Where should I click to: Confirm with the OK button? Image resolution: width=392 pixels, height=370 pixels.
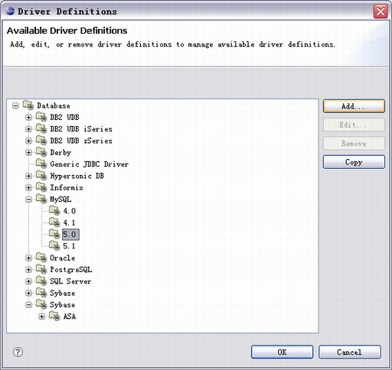[282, 352]
